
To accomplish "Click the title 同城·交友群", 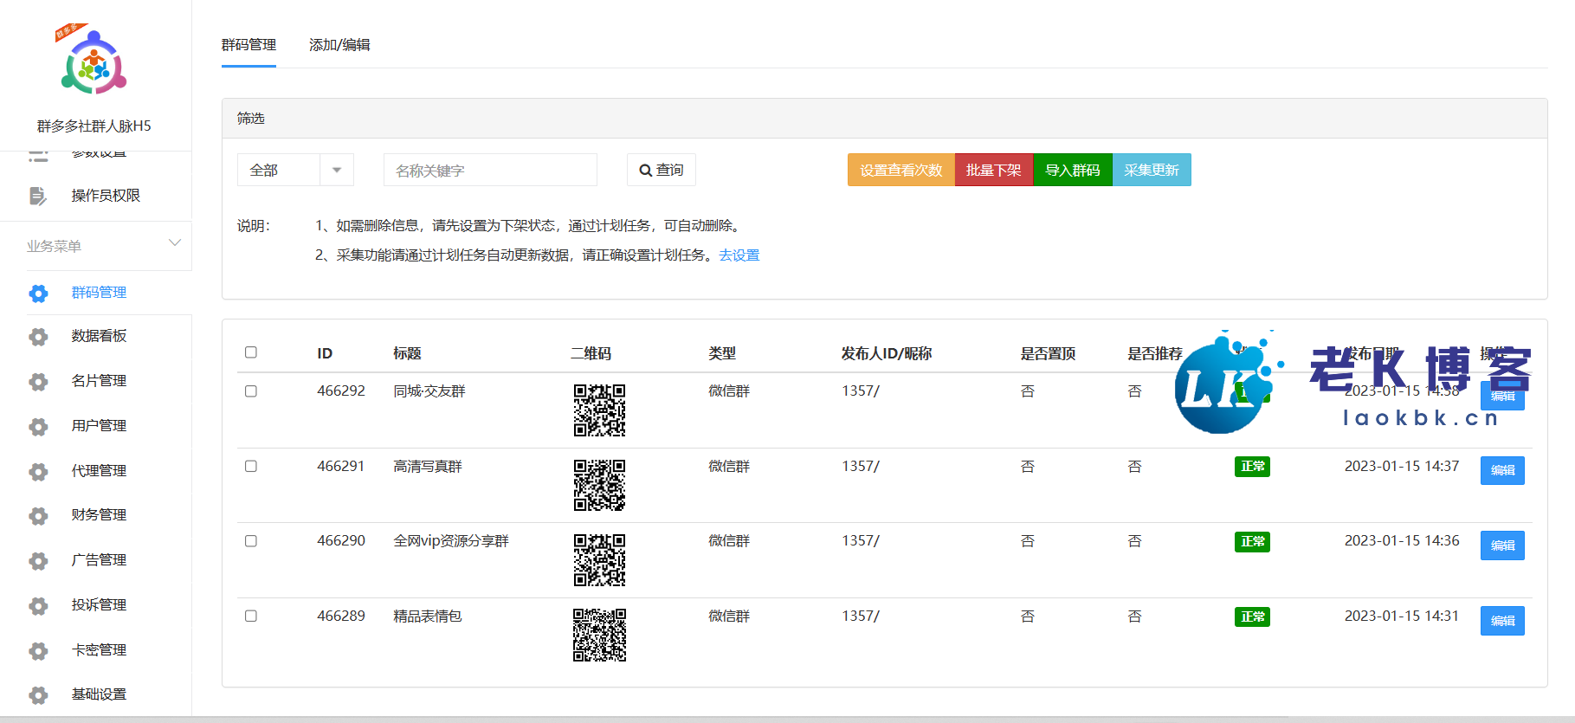I will (x=429, y=391).
